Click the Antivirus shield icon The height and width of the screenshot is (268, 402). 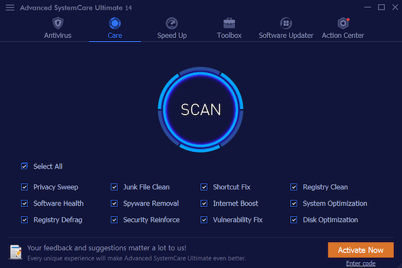(x=58, y=23)
